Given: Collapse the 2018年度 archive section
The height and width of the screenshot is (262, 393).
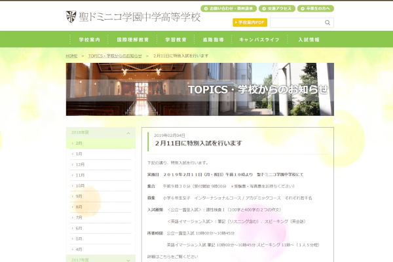Looking at the screenshot, I should coord(101,132).
